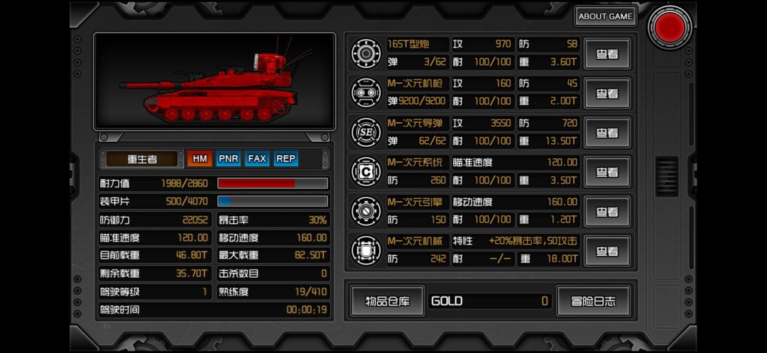767x353 pixels.
Task: Click the SE missile slot icon
Action: [366, 133]
